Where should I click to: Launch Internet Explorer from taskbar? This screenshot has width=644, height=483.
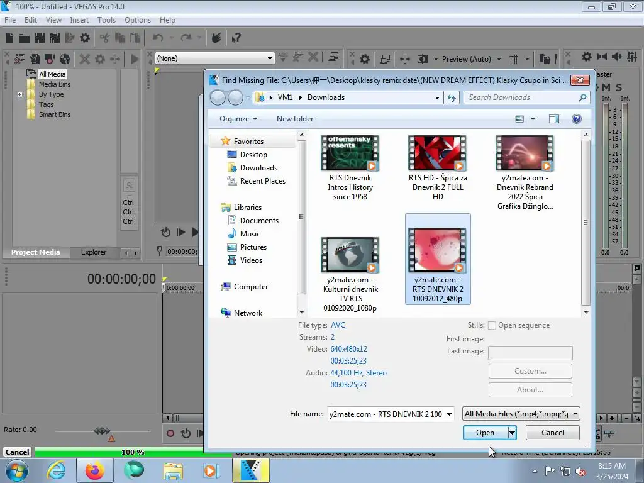[56, 470]
